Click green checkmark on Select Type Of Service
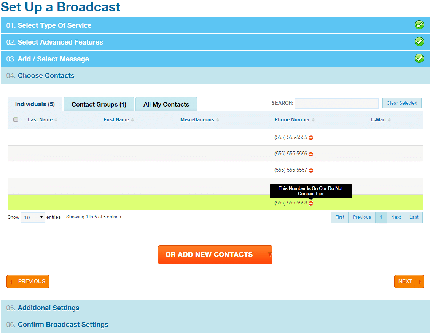Viewport: 430px width, 333px height. (419, 25)
